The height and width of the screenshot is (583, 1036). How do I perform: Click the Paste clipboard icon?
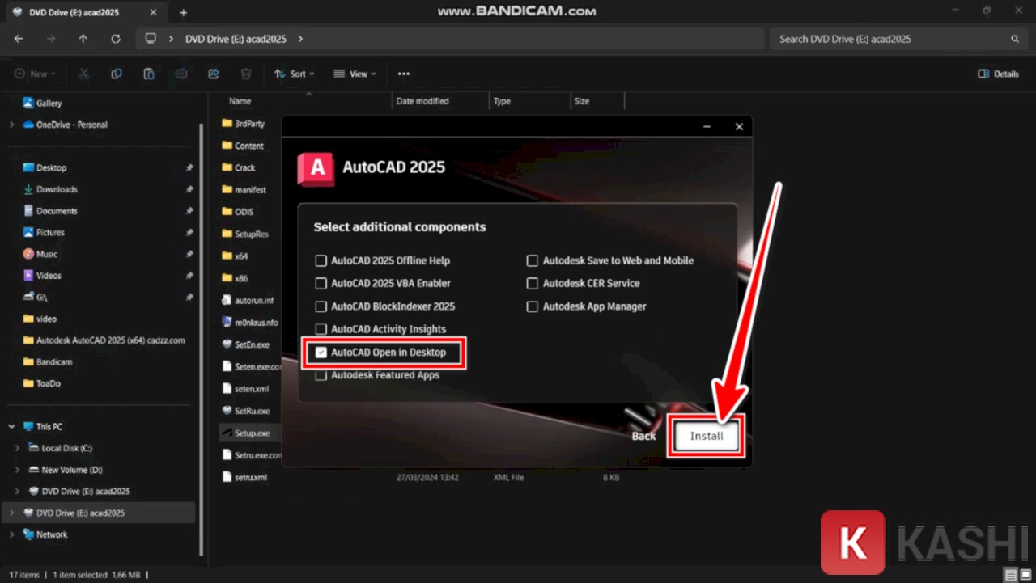149,74
